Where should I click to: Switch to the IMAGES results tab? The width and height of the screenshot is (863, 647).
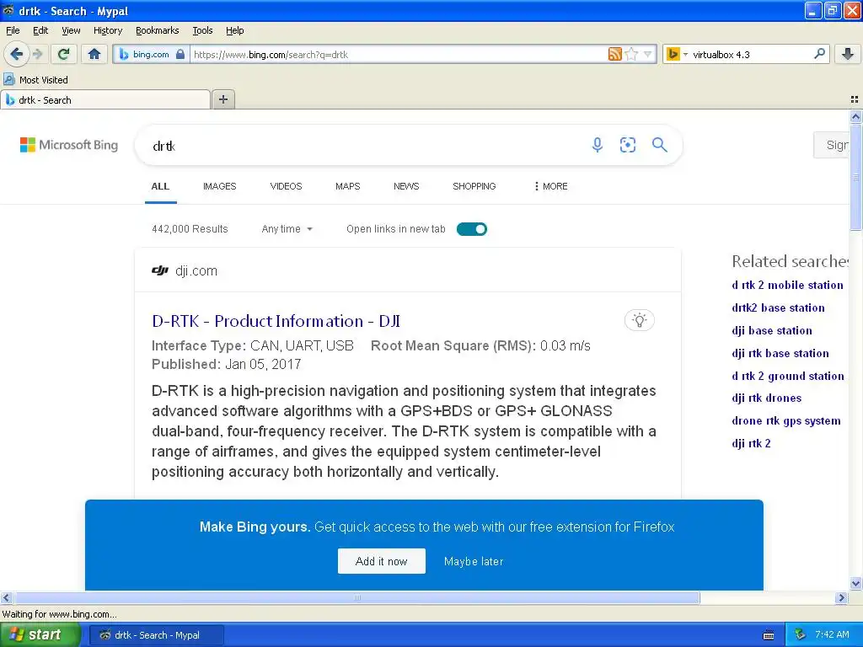coord(220,186)
